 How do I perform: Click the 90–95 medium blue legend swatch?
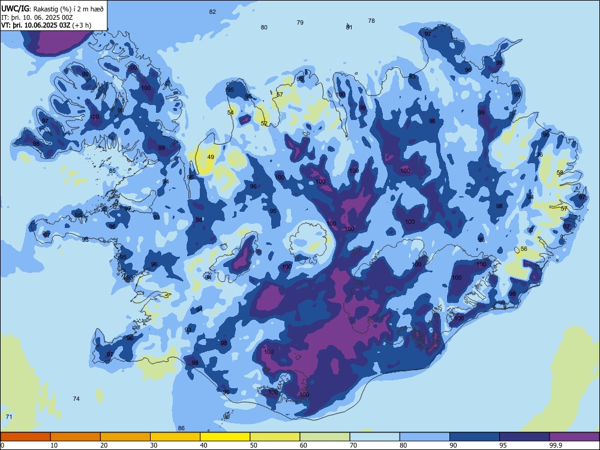tap(475, 437)
